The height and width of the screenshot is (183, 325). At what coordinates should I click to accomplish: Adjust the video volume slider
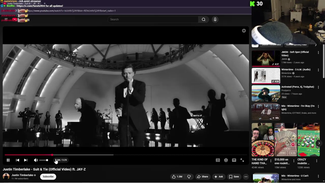coord(44,160)
